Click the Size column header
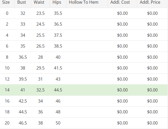The height and width of the screenshot is (129, 168). [6, 2]
